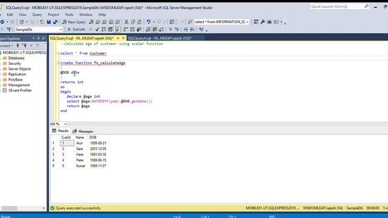
Task: Open Object Explorer window position dropdown arrow
Action: click(x=33, y=38)
